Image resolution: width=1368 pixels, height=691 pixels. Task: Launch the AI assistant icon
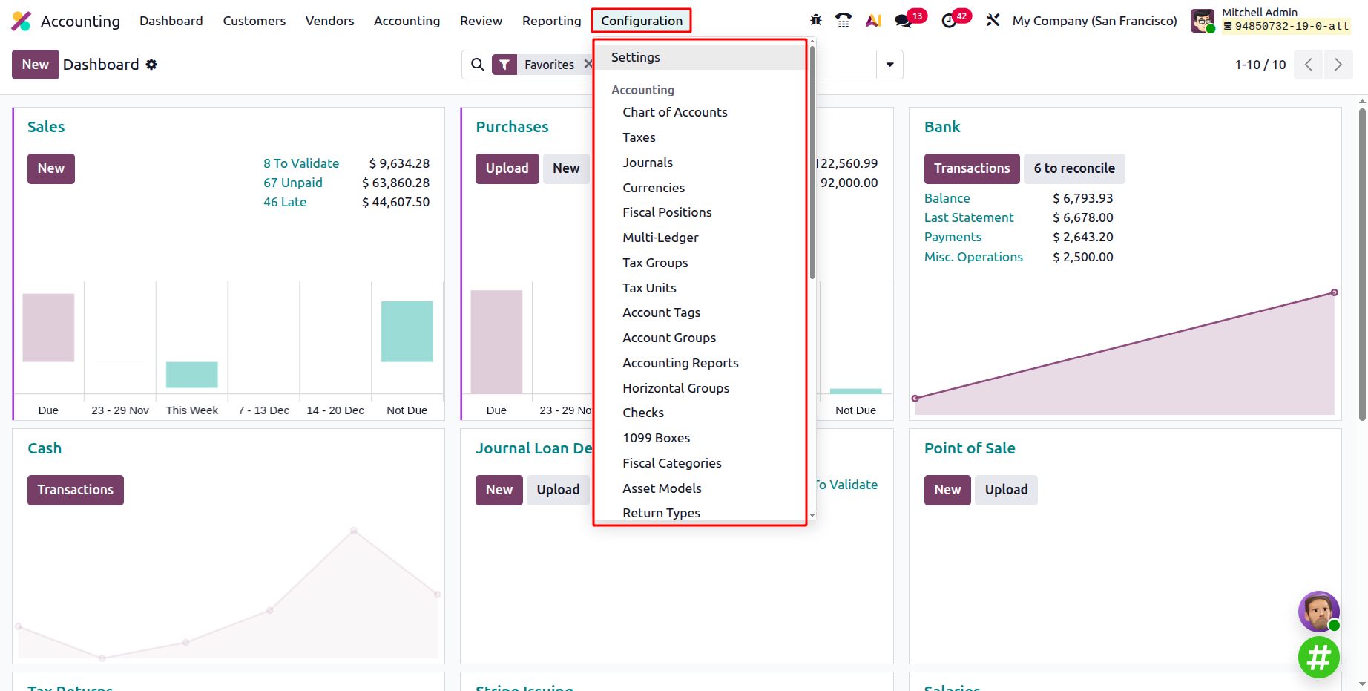coord(873,20)
